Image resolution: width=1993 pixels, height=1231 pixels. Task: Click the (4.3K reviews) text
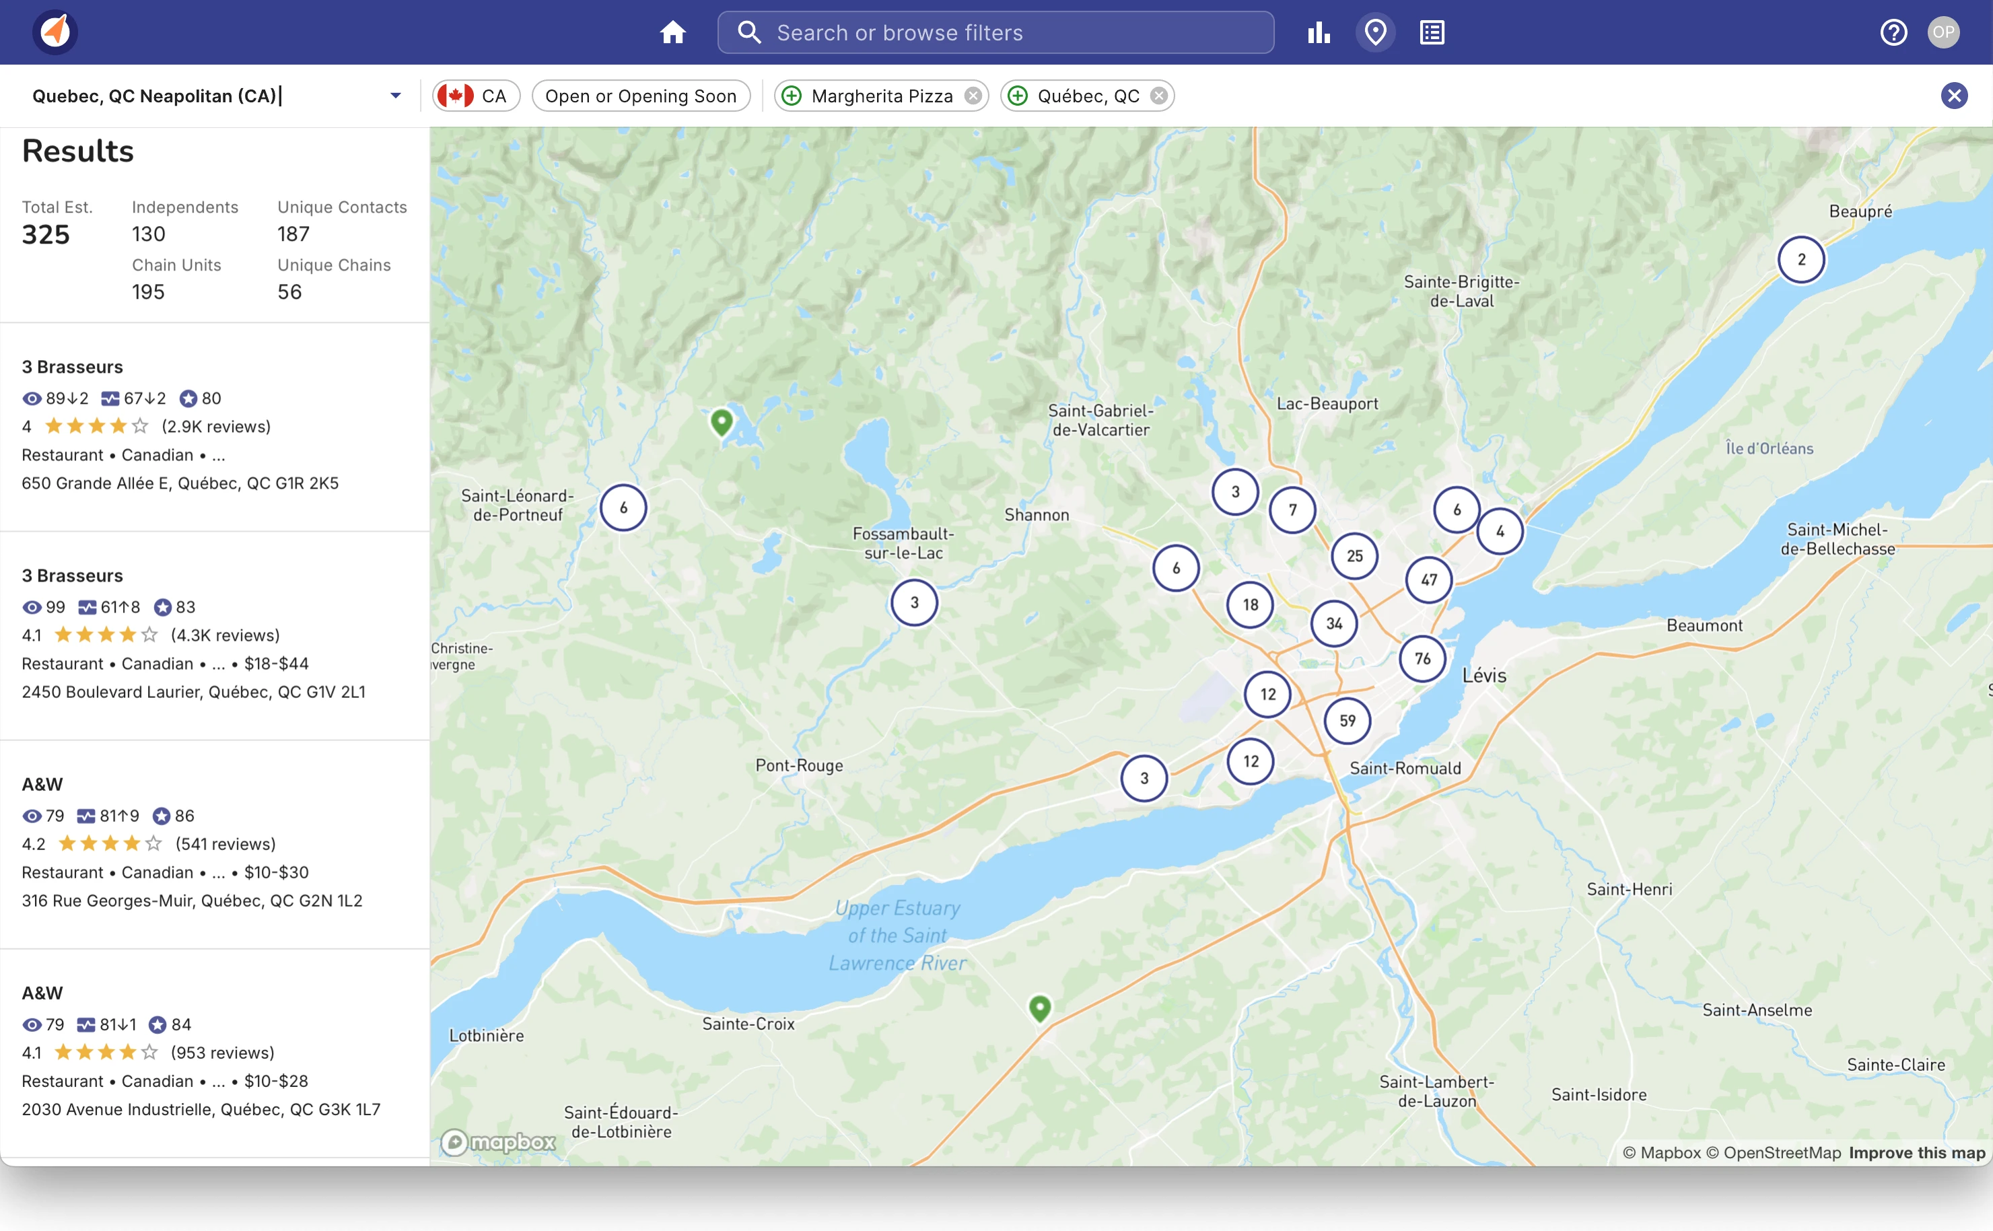click(x=225, y=636)
